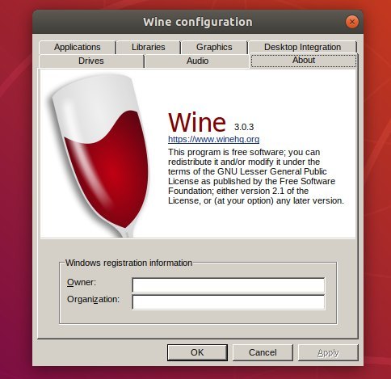The width and height of the screenshot is (391, 379).
Task: Click the Windows registration information group label
Action: pyautogui.click(x=128, y=263)
